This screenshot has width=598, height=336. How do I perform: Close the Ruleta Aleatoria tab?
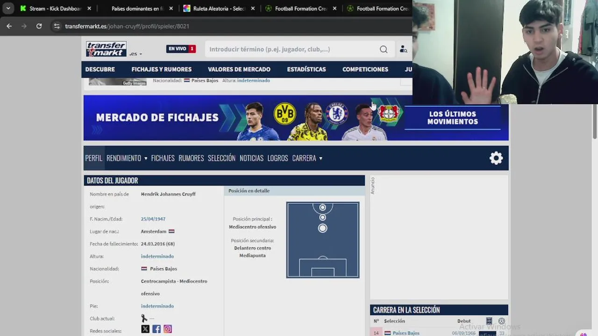253,8
